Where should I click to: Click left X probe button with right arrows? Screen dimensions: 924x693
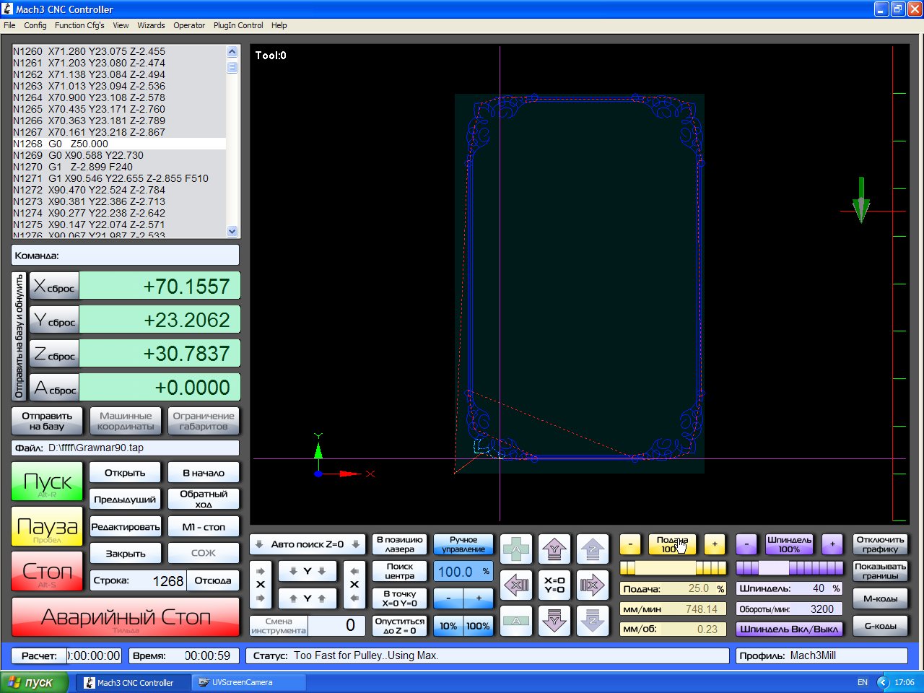point(261,584)
